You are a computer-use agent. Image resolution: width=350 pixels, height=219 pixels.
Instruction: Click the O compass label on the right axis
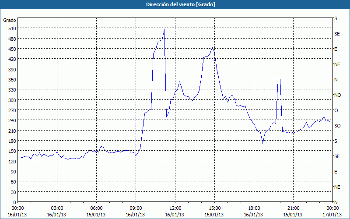(x=336, y=110)
